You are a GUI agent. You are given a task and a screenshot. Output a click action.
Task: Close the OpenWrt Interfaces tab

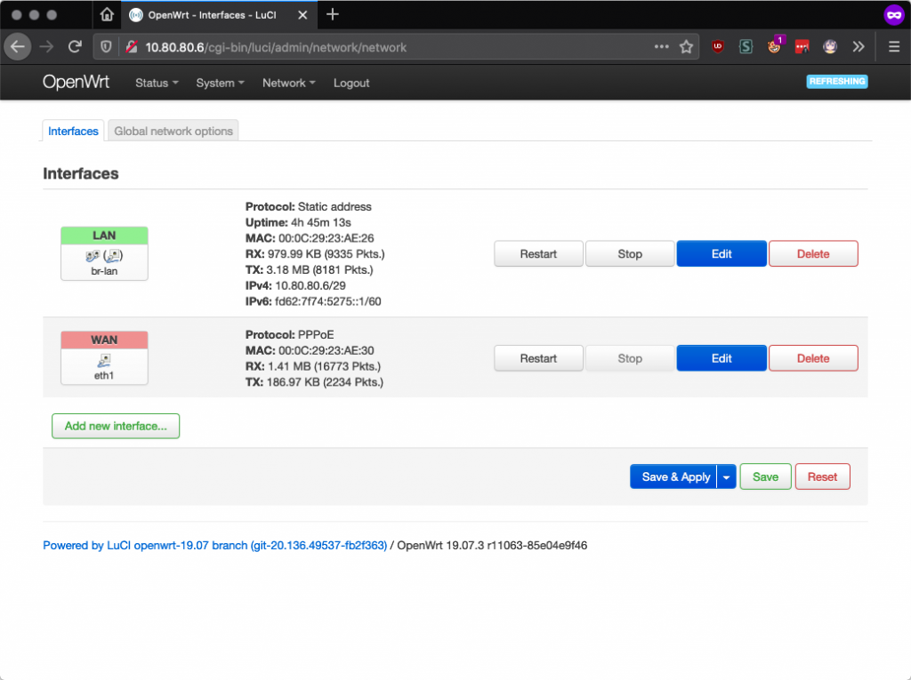[x=302, y=15]
